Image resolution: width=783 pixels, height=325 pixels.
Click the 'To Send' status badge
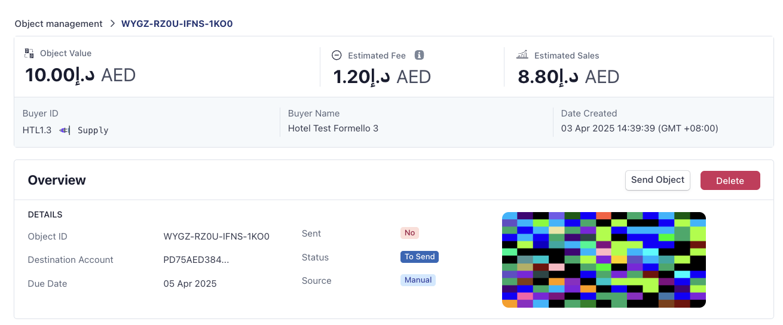point(420,257)
